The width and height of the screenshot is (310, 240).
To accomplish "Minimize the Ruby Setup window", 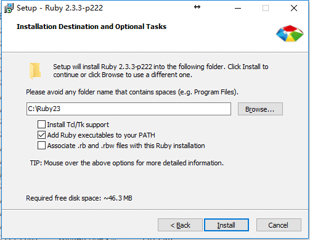I will [238, 8].
